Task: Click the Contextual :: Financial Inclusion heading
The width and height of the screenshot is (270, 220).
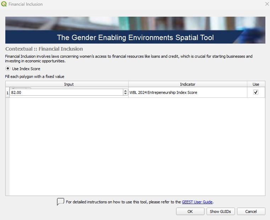Action: (44, 49)
